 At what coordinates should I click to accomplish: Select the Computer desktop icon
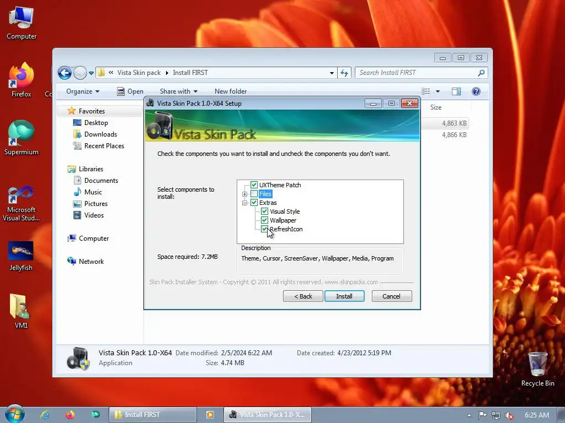[x=22, y=23]
